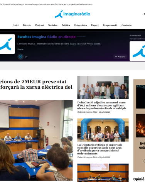Open the Programació menu item

[110, 25]
